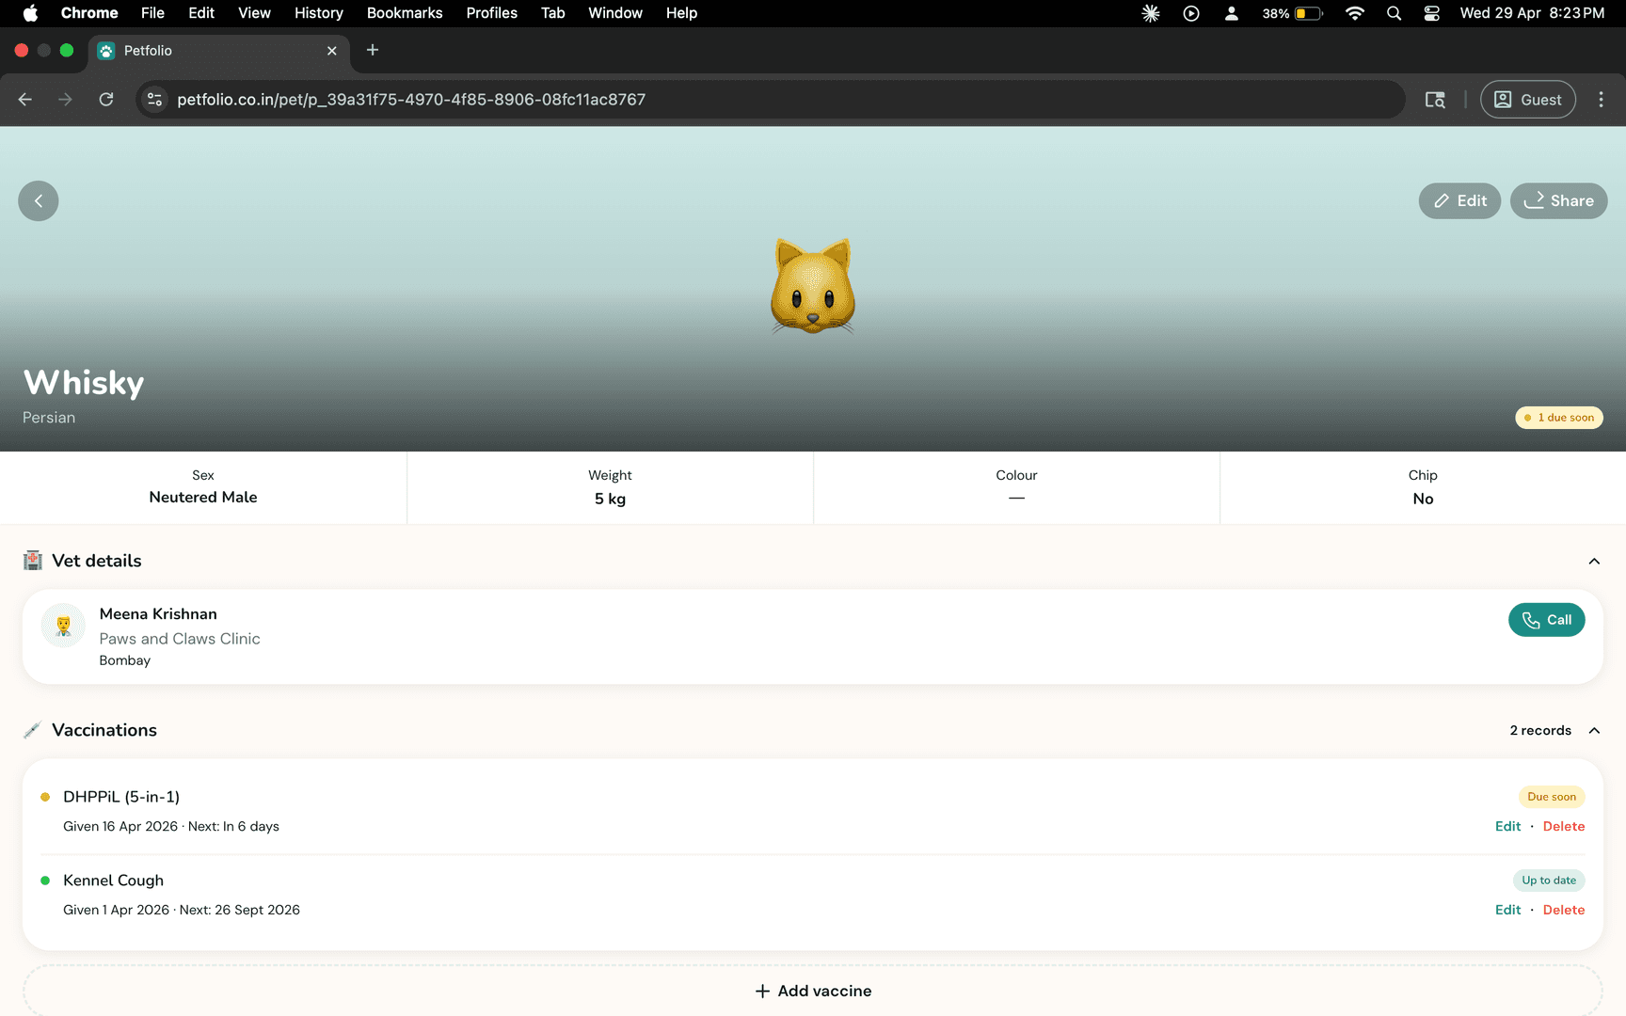This screenshot has height=1016, width=1626.
Task: Click the '1 due soon' badge
Action: (1559, 418)
